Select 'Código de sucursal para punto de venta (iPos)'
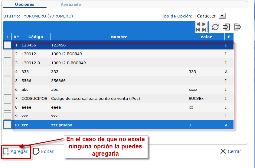This screenshot has width=255, height=168. click(x=96, y=98)
